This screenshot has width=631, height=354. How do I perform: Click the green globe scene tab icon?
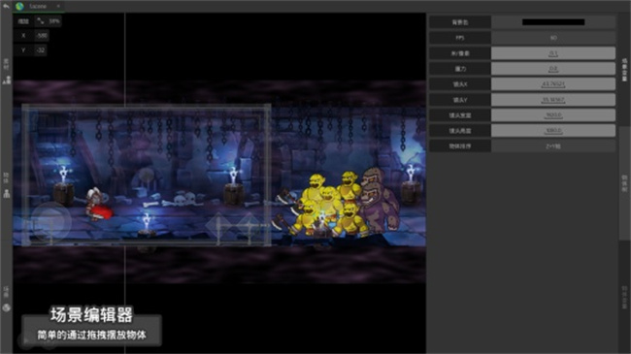(19, 6)
